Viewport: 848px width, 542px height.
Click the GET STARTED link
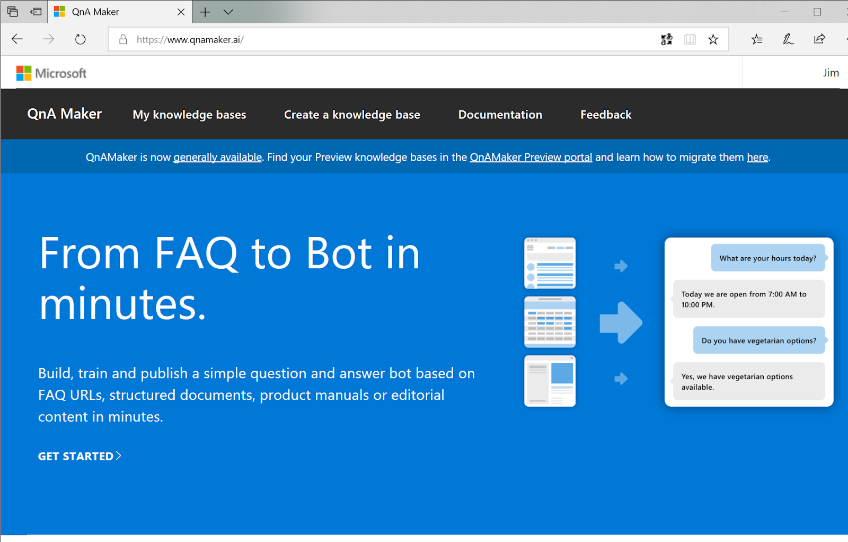coord(79,456)
